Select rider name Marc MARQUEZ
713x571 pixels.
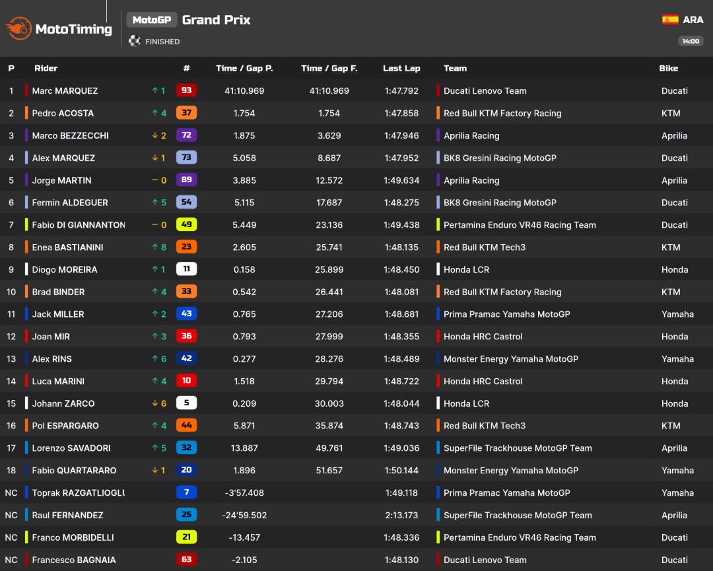click(x=65, y=91)
